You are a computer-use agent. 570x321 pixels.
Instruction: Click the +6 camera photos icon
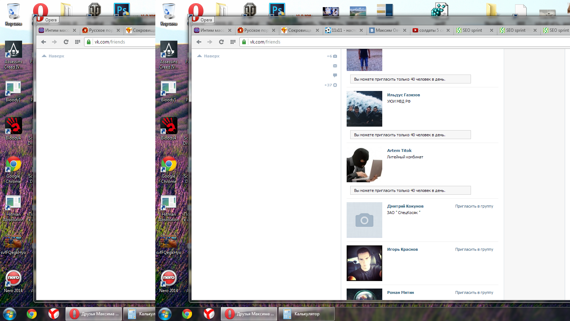click(x=332, y=56)
